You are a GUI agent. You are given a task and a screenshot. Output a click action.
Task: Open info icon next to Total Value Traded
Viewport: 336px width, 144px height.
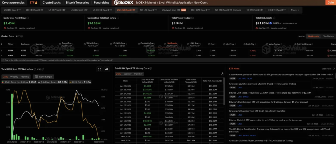(192, 18)
